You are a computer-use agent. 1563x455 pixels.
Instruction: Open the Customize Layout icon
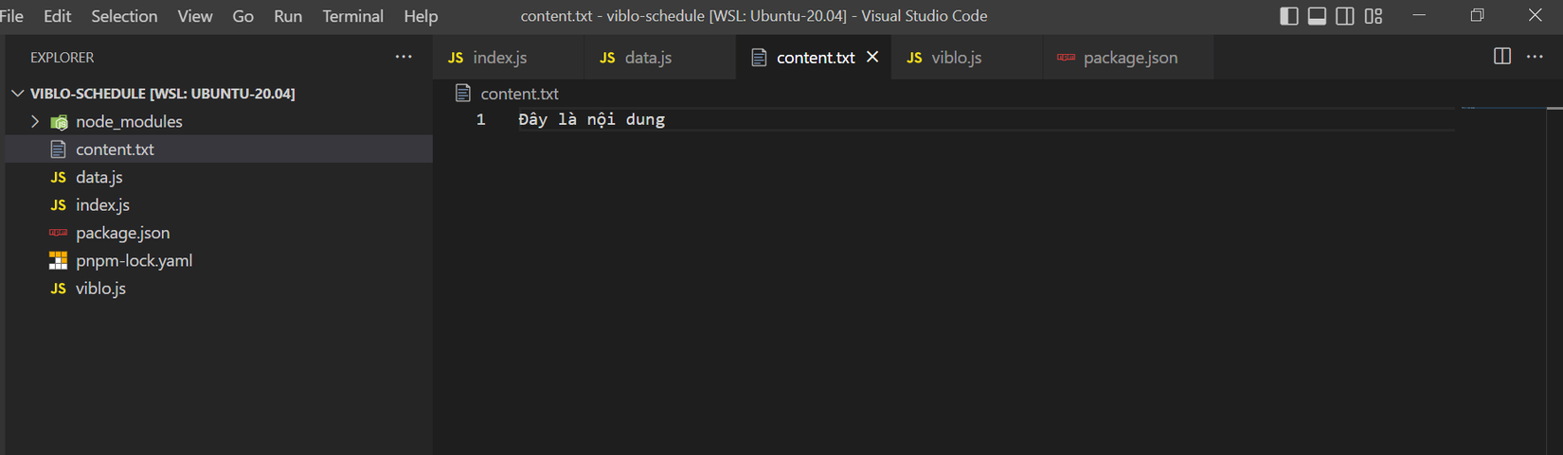click(1374, 16)
